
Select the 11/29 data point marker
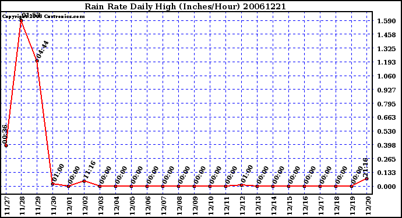coord(37,60)
